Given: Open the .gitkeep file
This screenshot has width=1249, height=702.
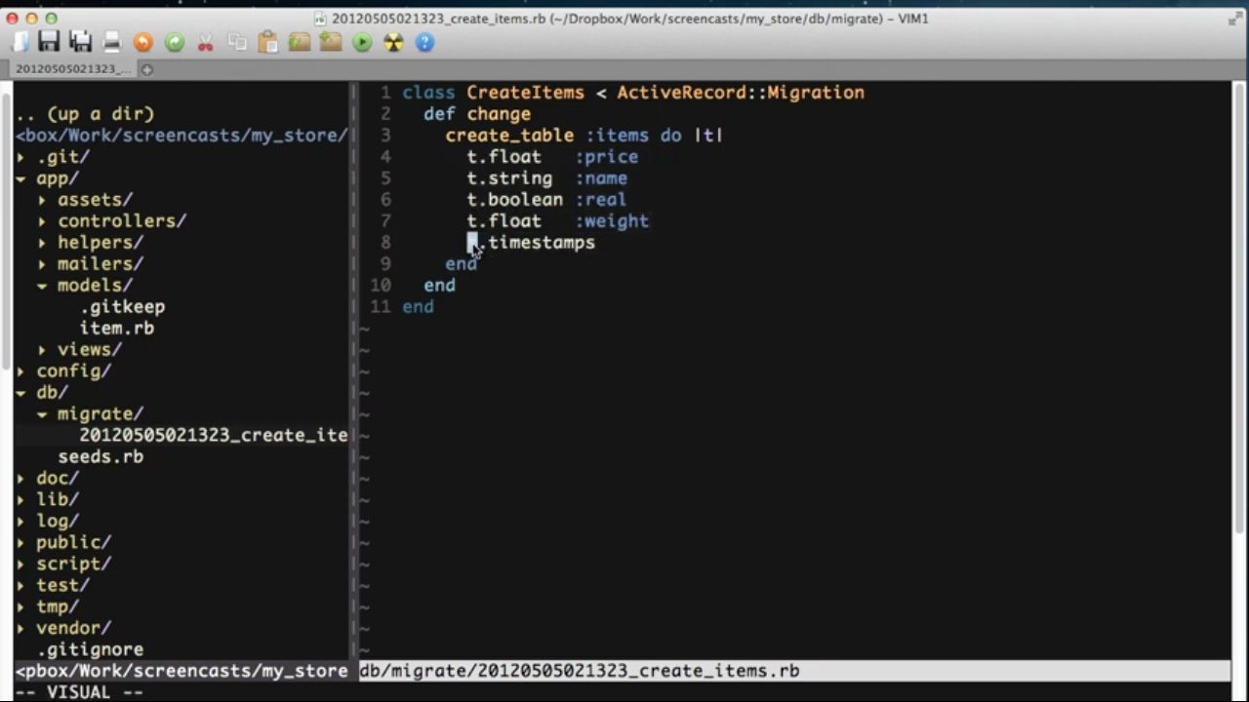Looking at the screenshot, I should [x=123, y=307].
